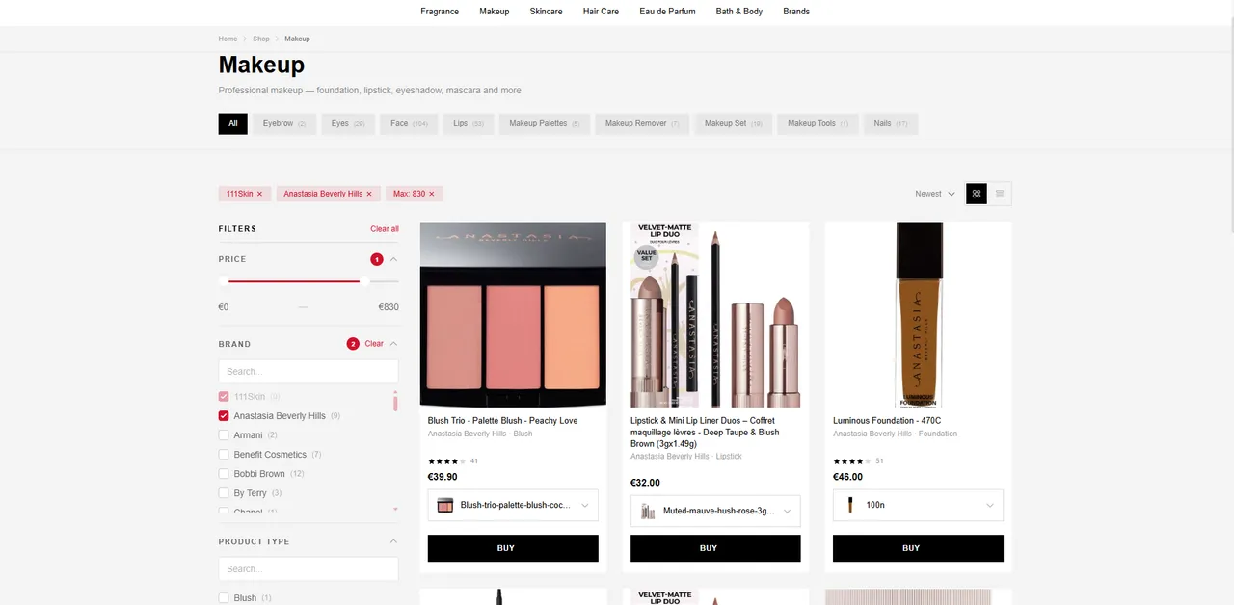Click the price slider minimum handle
The width and height of the screenshot is (1234, 605).
click(x=224, y=281)
